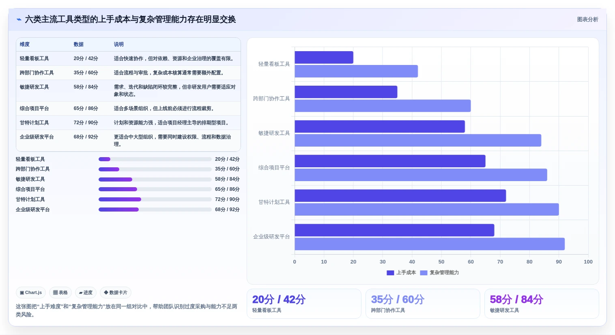
Task: Click the 企业级研发平台 chart axis label
Action: point(271,237)
